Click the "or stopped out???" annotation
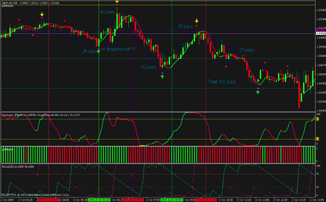This screenshot has height=202, width=326. (x=119, y=49)
